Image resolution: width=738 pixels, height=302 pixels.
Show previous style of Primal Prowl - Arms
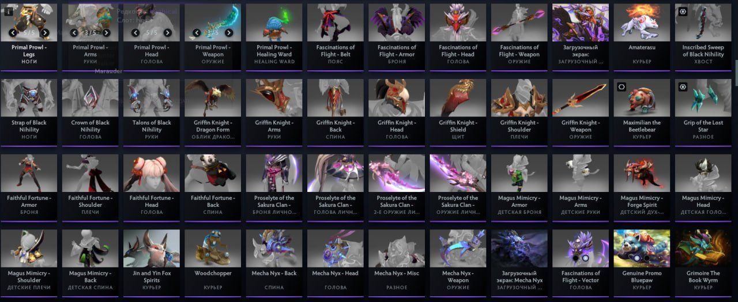(74, 33)
